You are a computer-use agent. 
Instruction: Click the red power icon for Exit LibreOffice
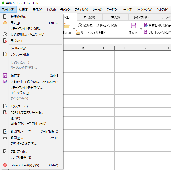(x=5, y=165)
